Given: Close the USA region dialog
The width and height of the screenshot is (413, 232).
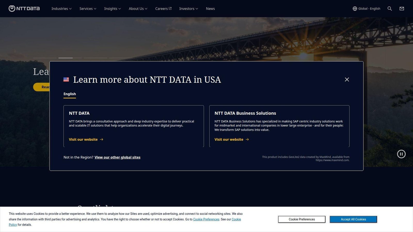Looking at the screenshot, I should click(347, 79).
